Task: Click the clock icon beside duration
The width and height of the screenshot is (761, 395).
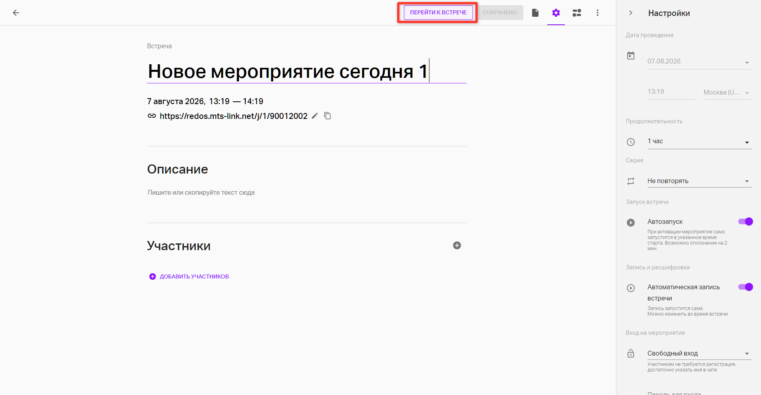Action: coord(631,142)
